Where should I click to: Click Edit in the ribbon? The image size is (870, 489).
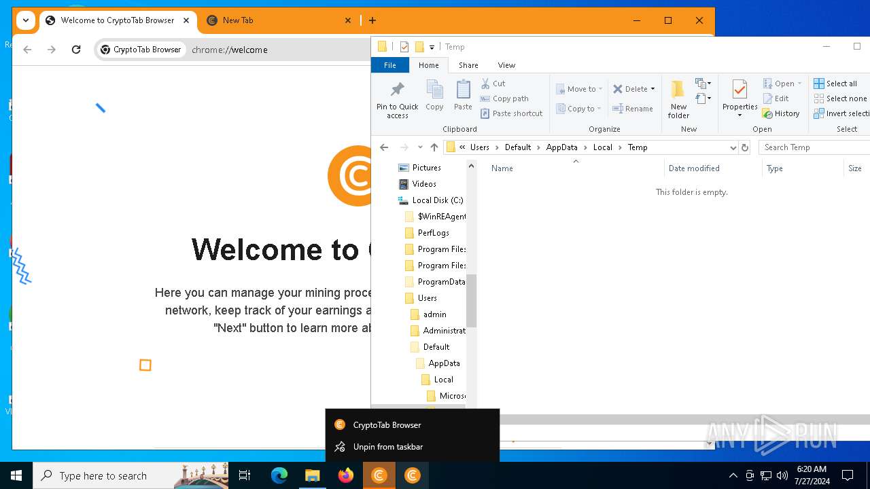tap(776, 98)
